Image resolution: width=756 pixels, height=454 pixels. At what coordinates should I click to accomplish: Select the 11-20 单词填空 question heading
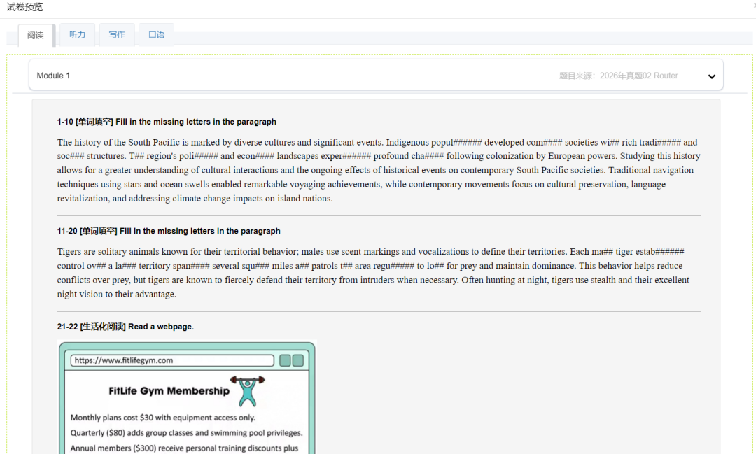[169, 231]
